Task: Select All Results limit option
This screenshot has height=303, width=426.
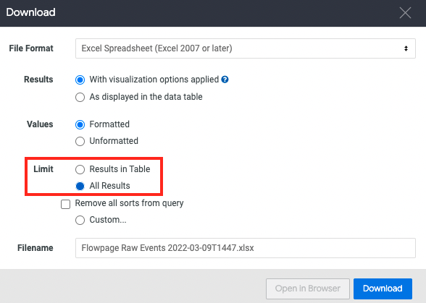Action: 80,186
